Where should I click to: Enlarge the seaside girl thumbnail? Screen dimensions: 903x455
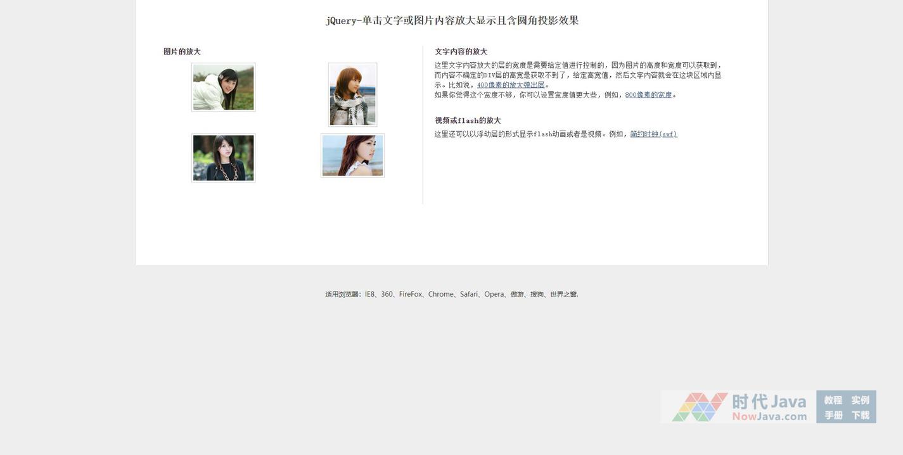click(352, 156)
